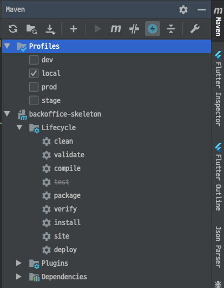
Task: Expand the Dependencies node
Action: [x=19, y=277]
